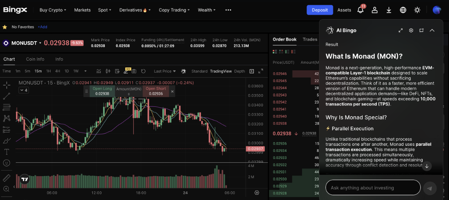Switch chart to Standard view

[199, 71]
